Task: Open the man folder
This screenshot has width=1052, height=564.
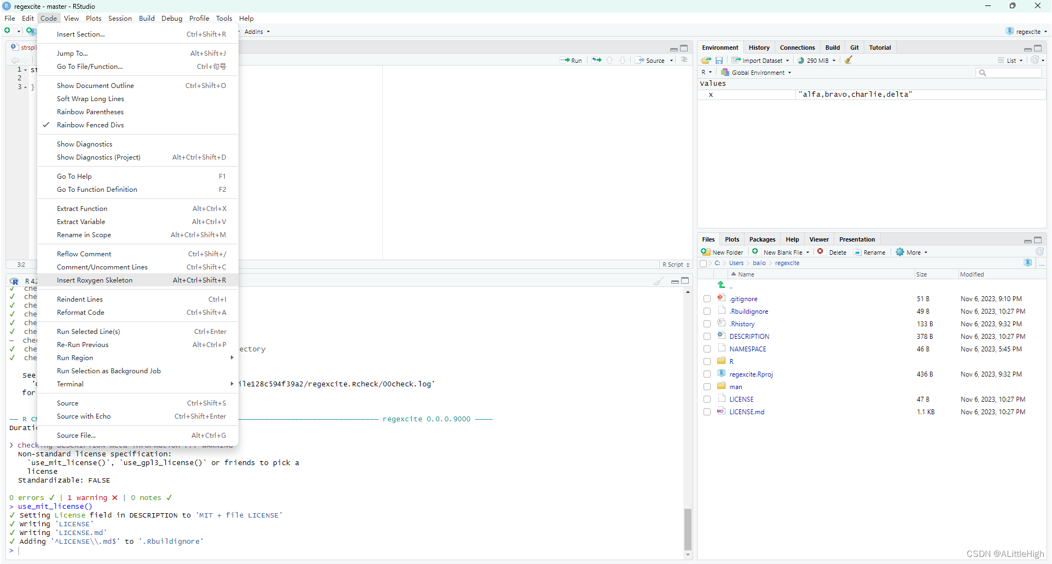Action: [736, 387]
